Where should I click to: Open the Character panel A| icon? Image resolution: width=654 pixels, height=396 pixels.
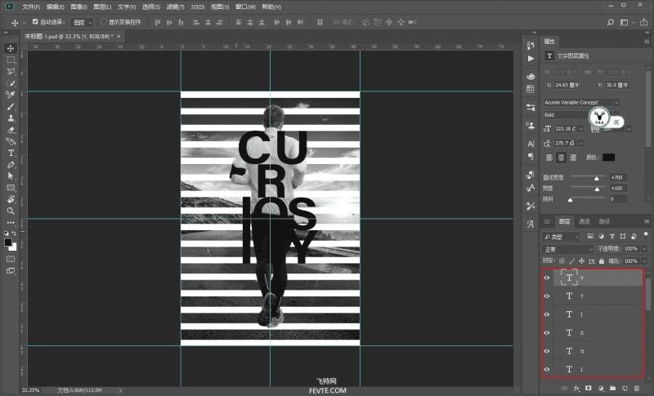point(531,144)
